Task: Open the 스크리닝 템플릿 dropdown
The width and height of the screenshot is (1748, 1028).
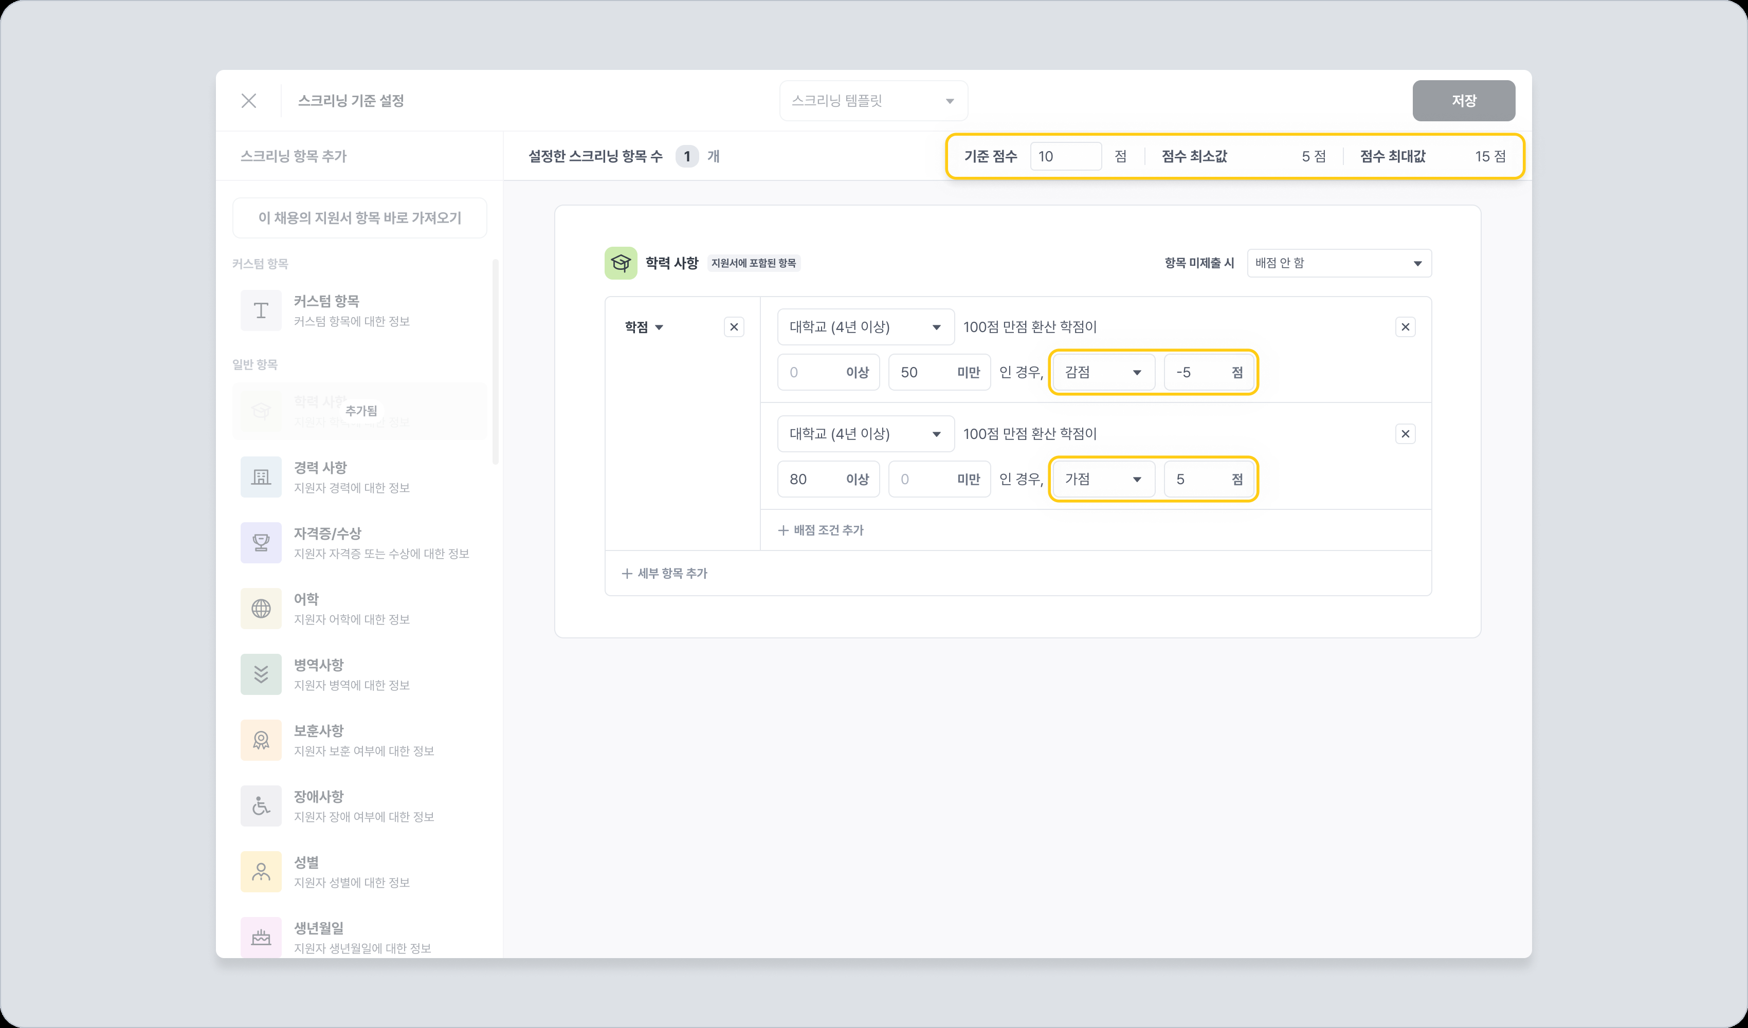Action: 872,101
